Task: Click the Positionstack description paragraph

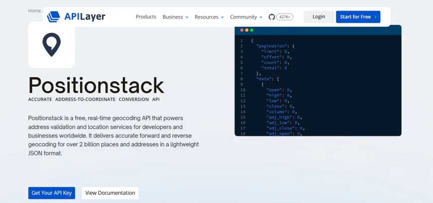Action: click(x=113, y=136)
